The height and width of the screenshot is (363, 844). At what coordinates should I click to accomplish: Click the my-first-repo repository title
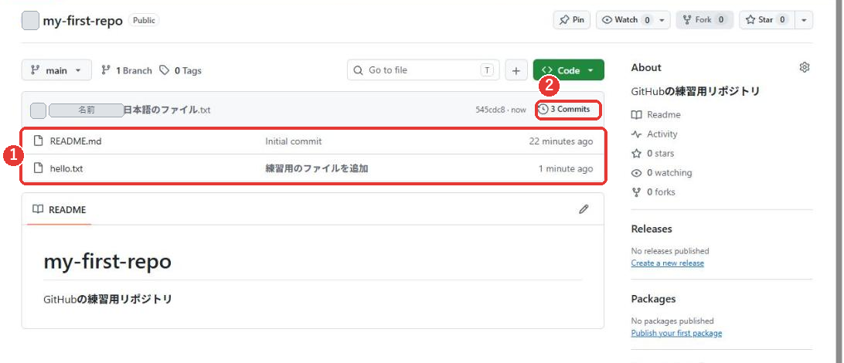(x=83, y=21)
